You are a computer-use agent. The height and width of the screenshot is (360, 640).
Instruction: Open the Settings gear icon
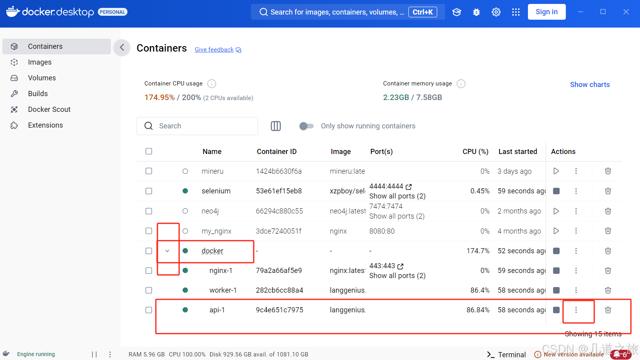[496, 12]
